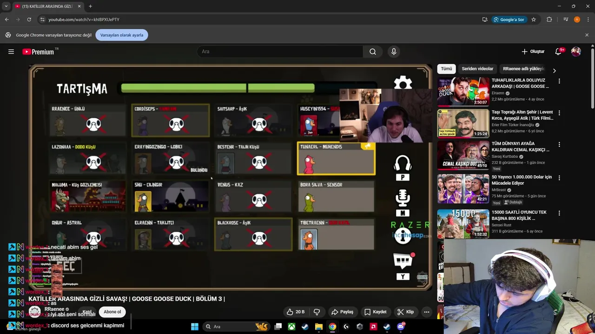
Task: Click the TUNAERL - MÜHENDİS player card in video
Action: click(336, 159)
